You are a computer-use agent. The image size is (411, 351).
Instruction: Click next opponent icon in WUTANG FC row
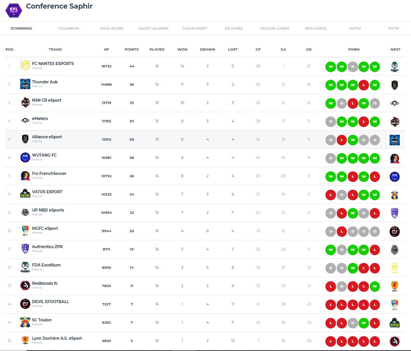coord(395,158)
